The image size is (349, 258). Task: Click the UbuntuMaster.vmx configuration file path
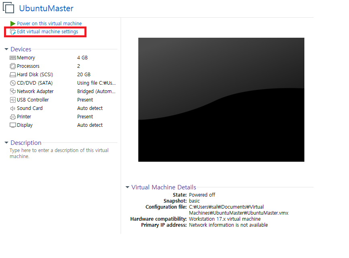click(238, 210)
